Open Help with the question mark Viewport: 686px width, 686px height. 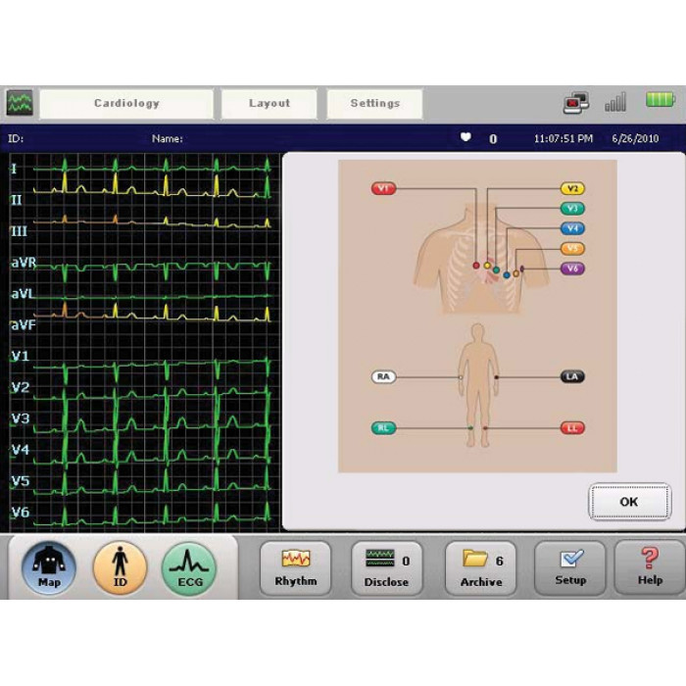tap(650, 568)
